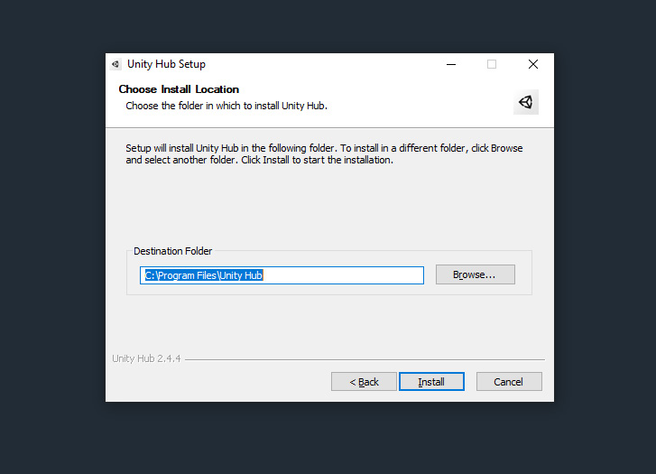
Task: Click the 'Setup will install Unity Hub' paragraph
Action: (324, 153)
